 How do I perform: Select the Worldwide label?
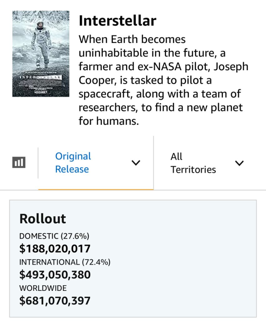click(x=43, y=288)
